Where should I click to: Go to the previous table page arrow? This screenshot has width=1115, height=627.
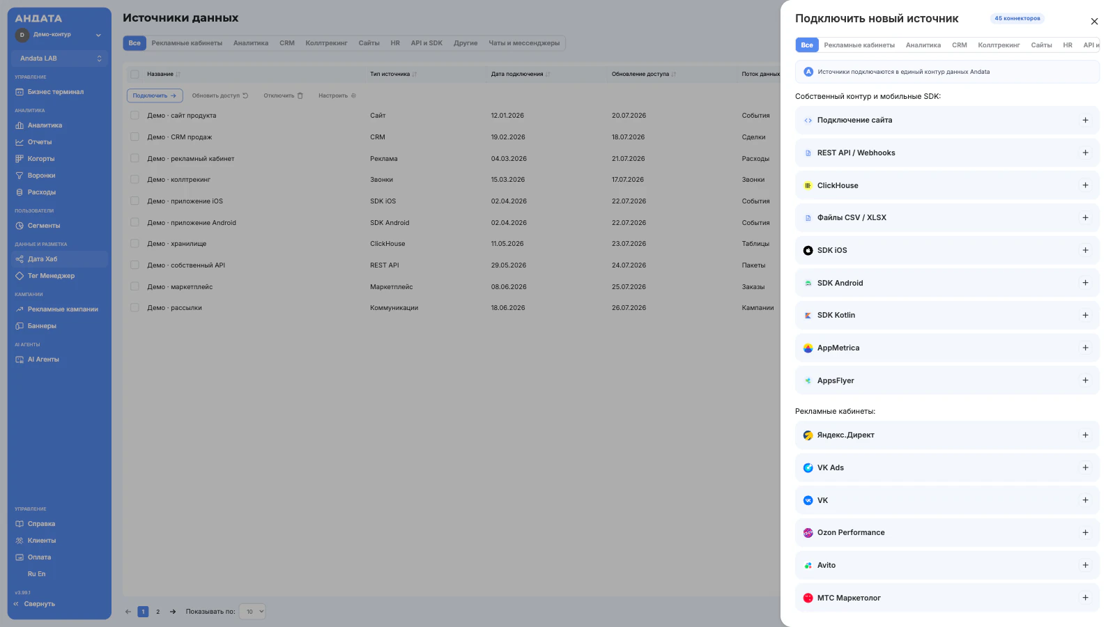tap(128, 612)
